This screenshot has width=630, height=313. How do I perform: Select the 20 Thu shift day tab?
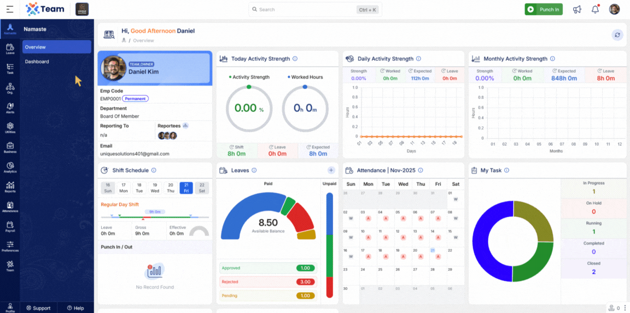coord(171,188)
